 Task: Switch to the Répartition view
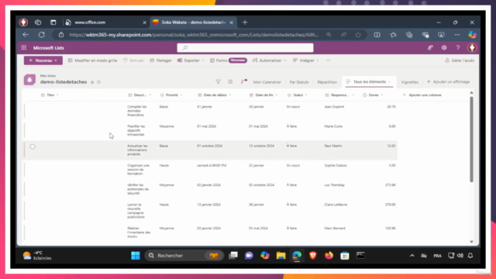(x=327, y=82)
